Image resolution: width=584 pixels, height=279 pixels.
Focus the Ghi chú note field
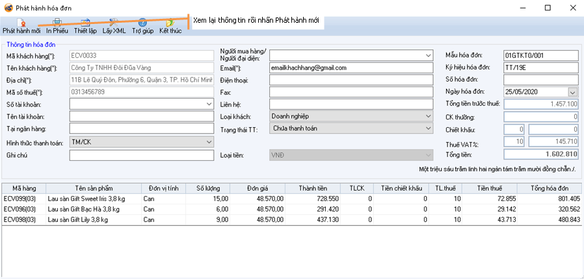[x=142, y=155]
